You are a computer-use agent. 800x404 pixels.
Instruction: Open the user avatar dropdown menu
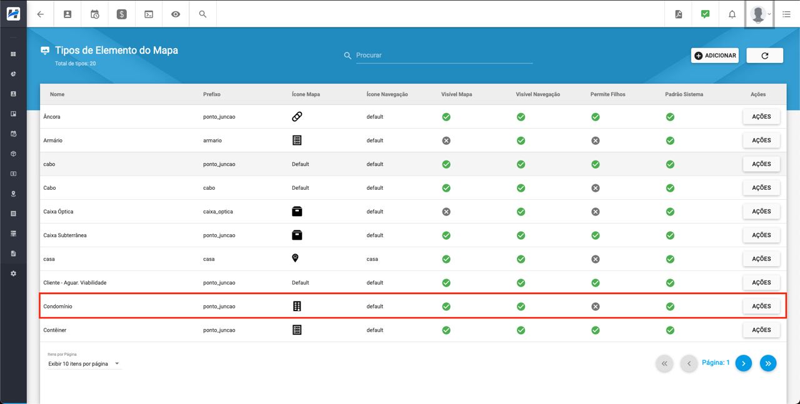point(759,14)
